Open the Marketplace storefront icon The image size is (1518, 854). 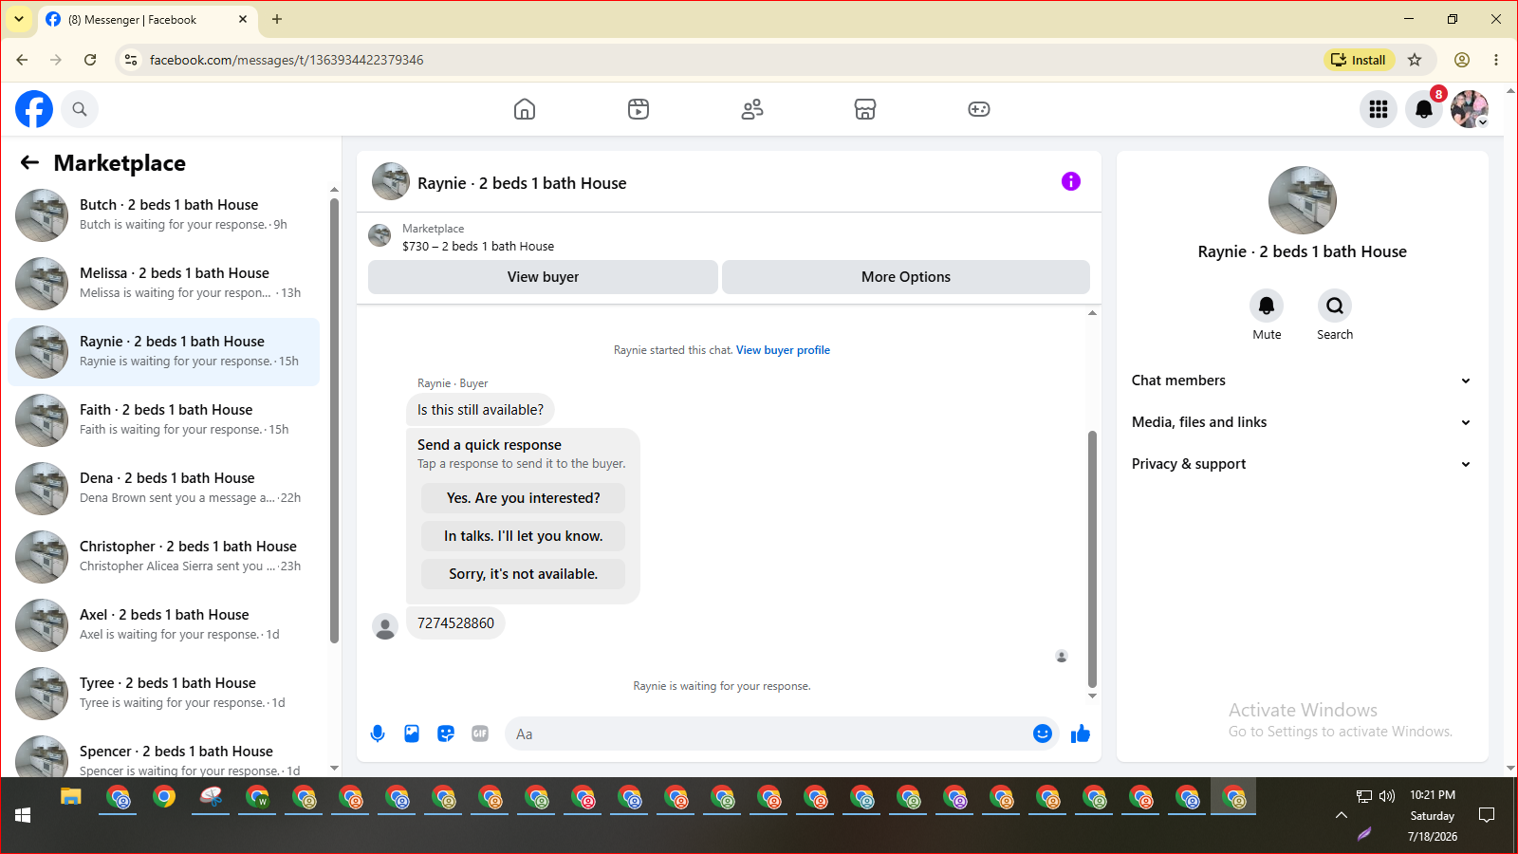tap(865, 109)
